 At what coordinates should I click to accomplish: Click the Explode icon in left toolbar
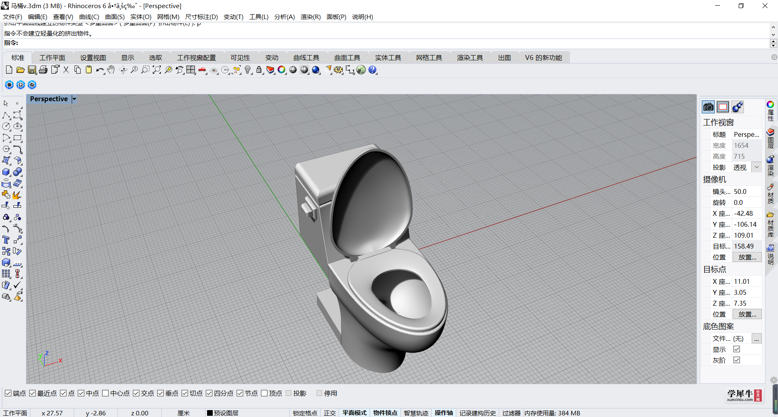pos(17,195)
